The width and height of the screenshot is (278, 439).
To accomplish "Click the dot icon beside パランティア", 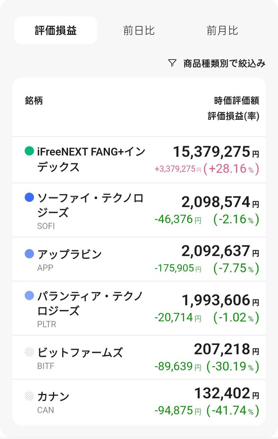I will [29, 295].
